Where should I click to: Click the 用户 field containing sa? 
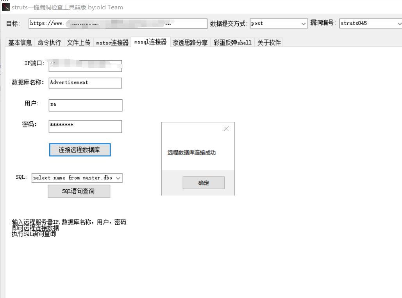[x=86, y=105]
